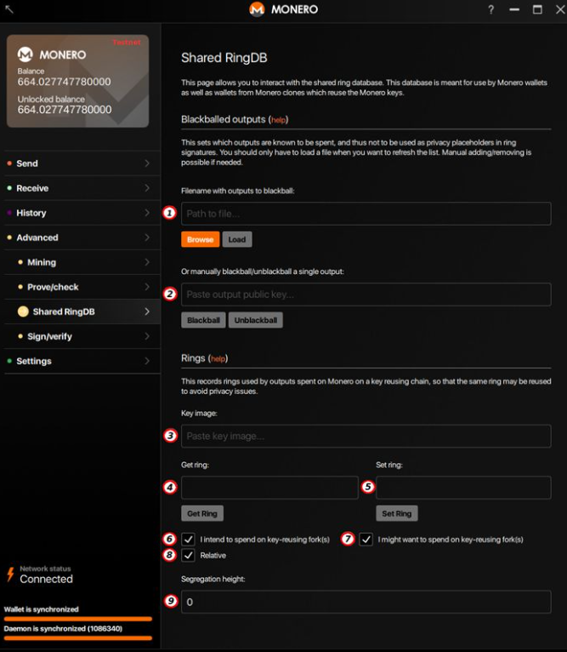This screenshot has width=567, height=652.
Task: Click the Monero wallet balance card
Action: click(x=77, y=82)
